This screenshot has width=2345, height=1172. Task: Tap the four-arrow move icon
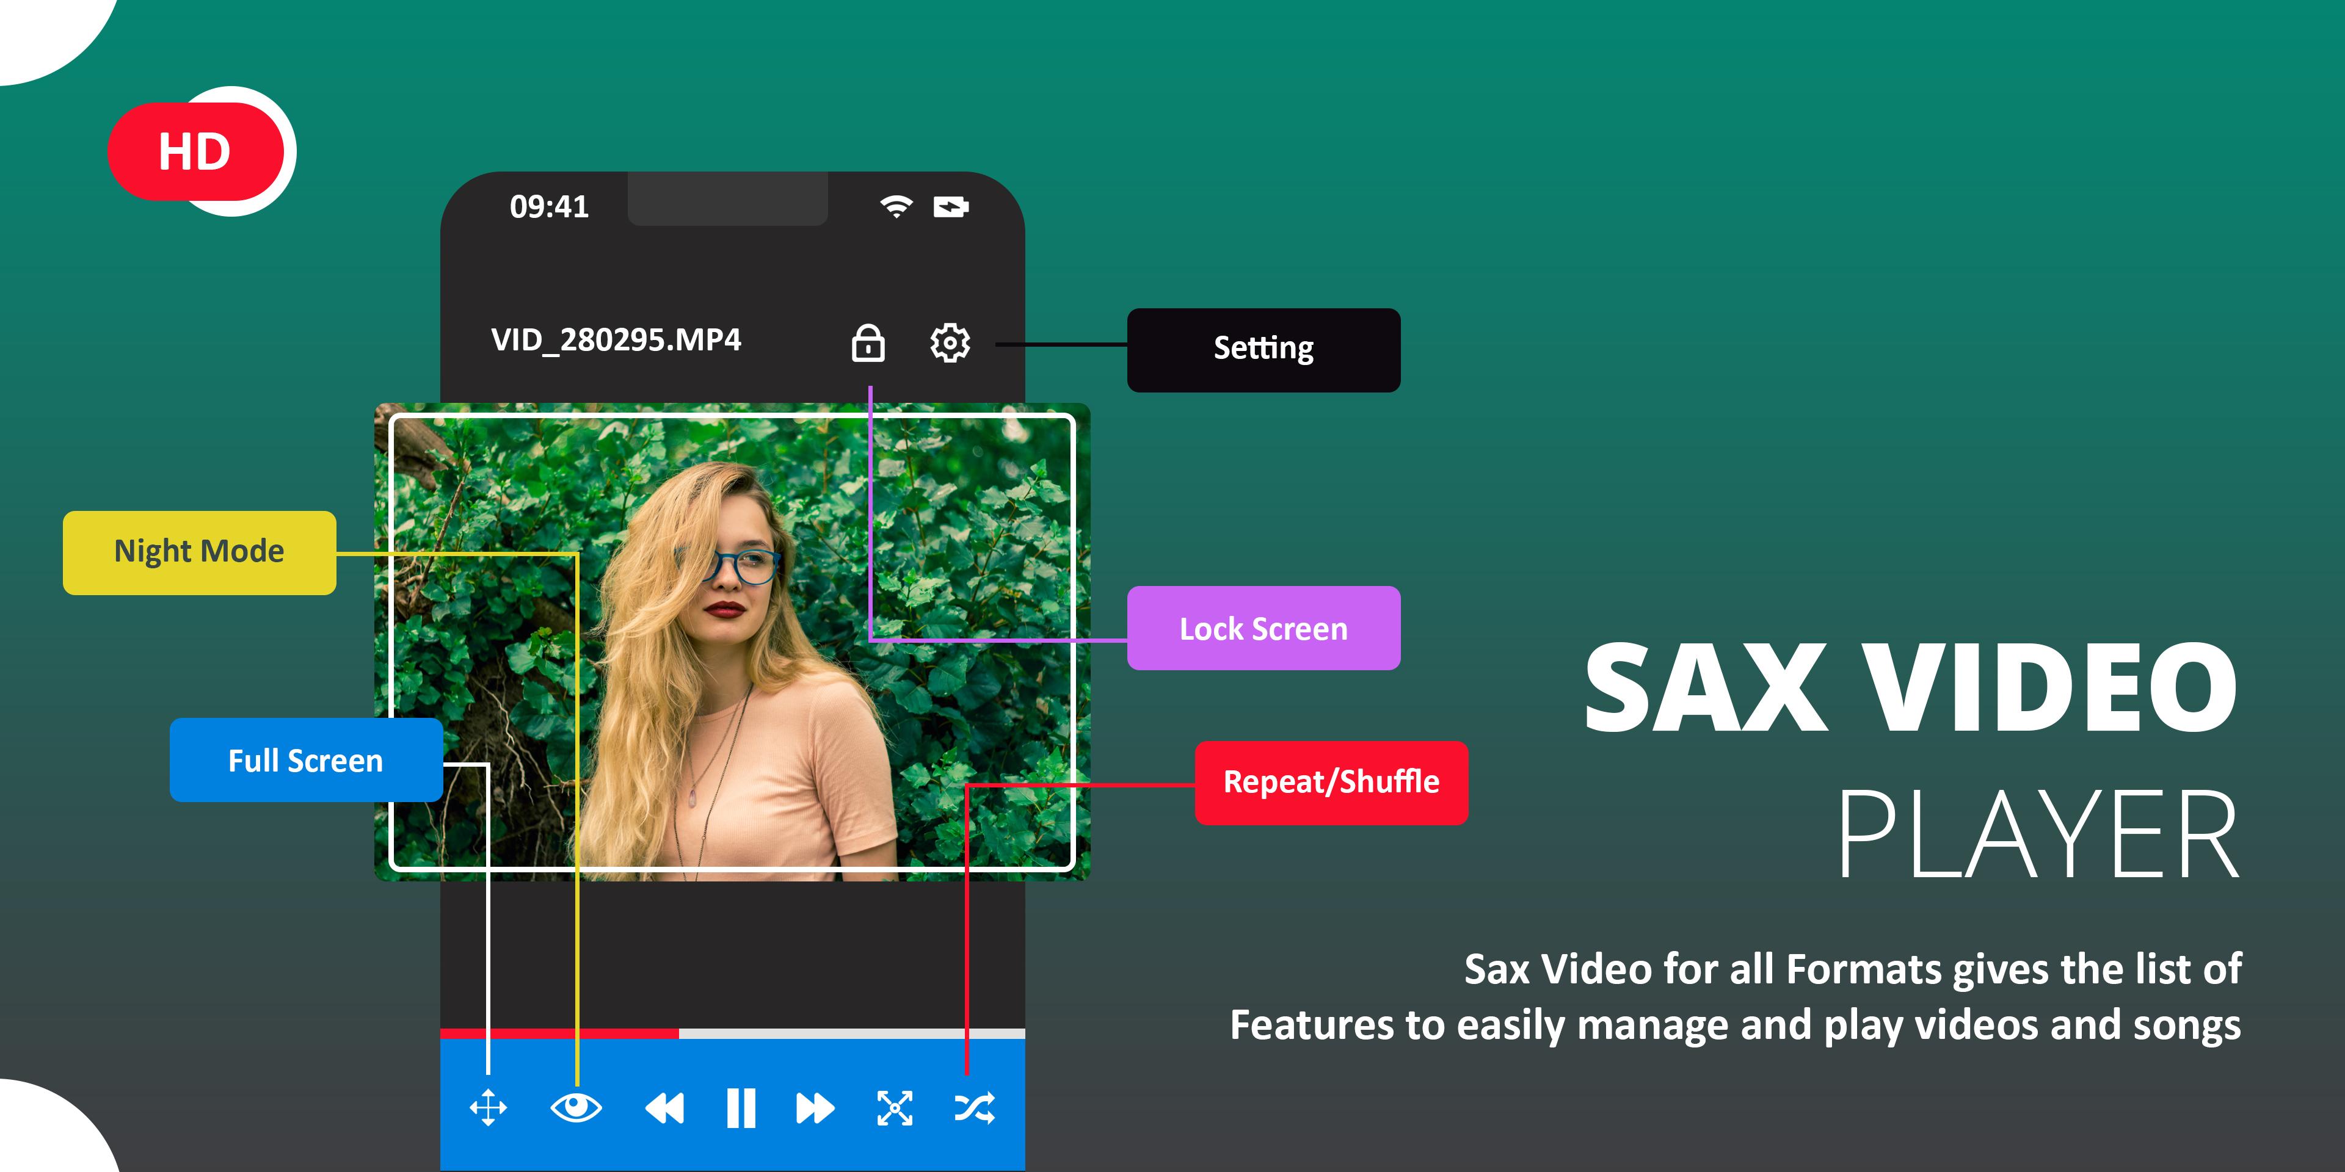[x=489, y=1107]
